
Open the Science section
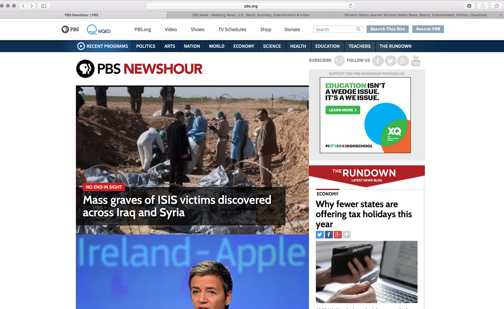[272, 46]
